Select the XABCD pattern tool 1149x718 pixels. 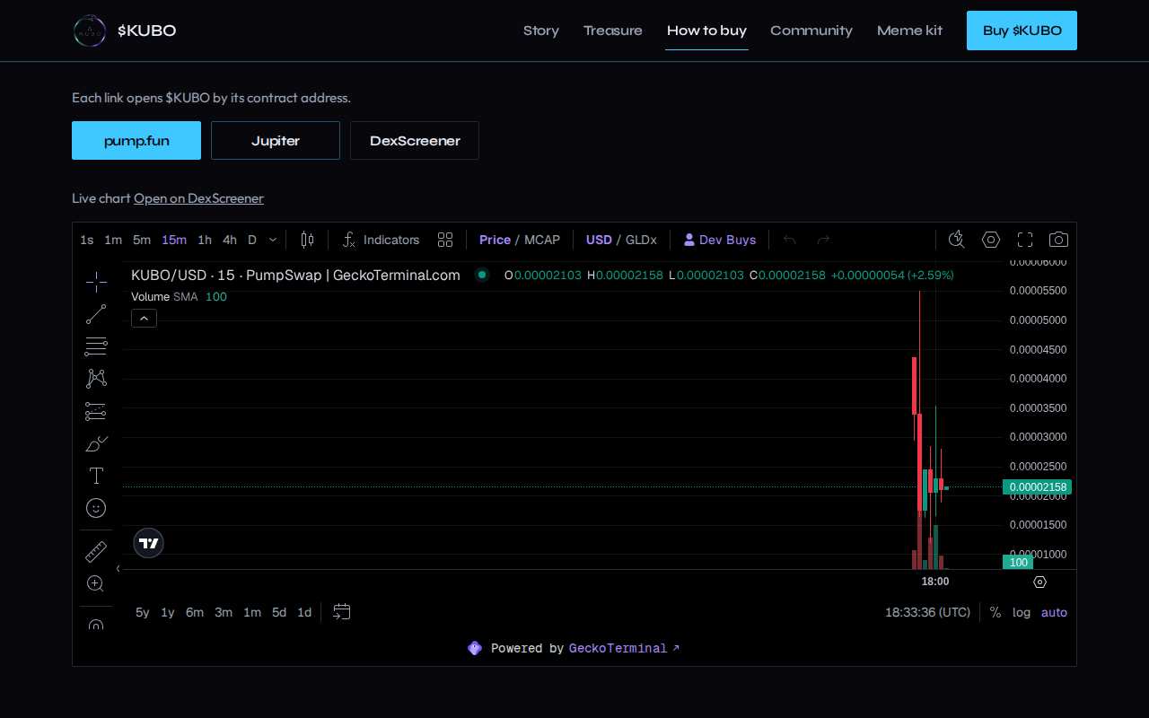pyautogui.click(x=96, y=379)
